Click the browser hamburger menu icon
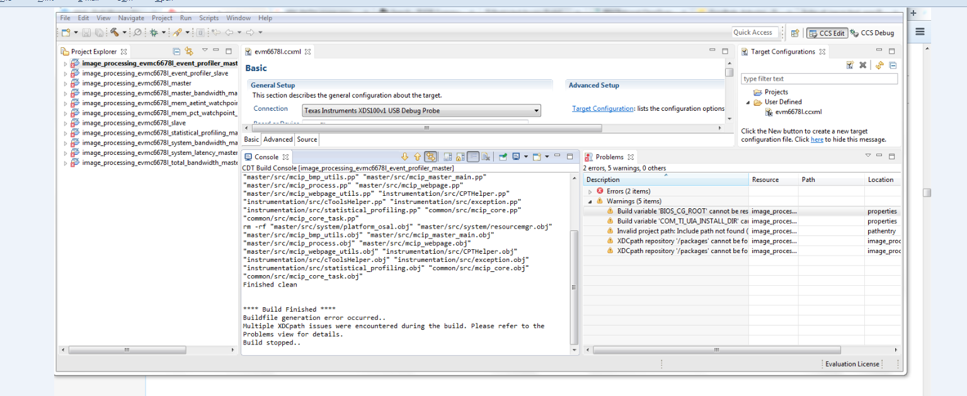Image resolution: width=967 pixels, height=396 pixels. (920, 31)
